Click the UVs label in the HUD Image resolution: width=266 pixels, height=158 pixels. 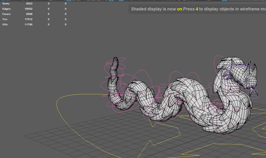tap(6, 25)
